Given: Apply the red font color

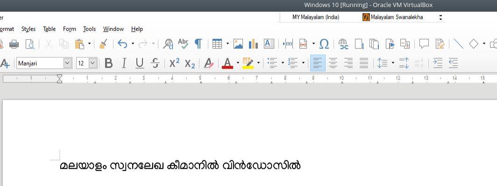Looking at the screenshot, I should (x=227, y=64).
